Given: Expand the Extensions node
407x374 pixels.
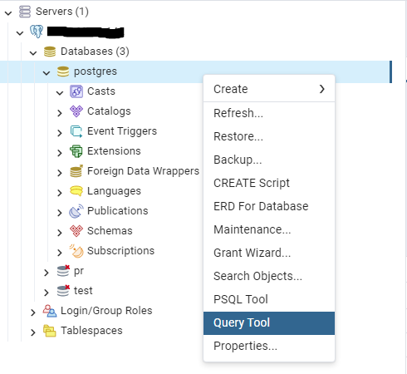Looking at the screenshot, I should [60, 153].
